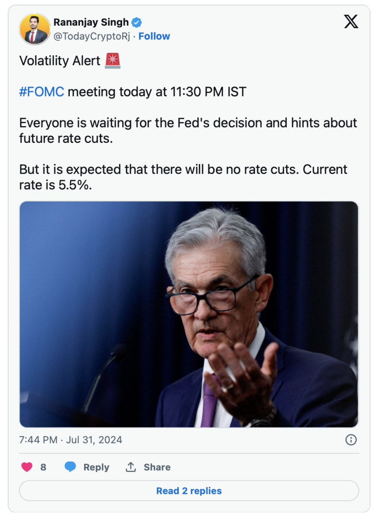Image resolution: width=384 pixels, height=524 pixels.
Task: Open the press conference photo
Action: tap(189, 314)
